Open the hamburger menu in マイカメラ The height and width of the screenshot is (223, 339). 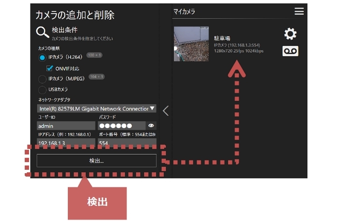click(299, 11)
